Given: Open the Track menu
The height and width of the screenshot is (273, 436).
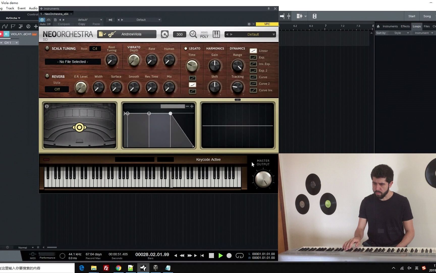Looking at the screenshot, I should tap(10, 8).
